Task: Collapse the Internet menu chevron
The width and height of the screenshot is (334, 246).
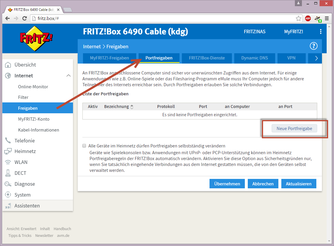Action: click(x=68, y=76)
